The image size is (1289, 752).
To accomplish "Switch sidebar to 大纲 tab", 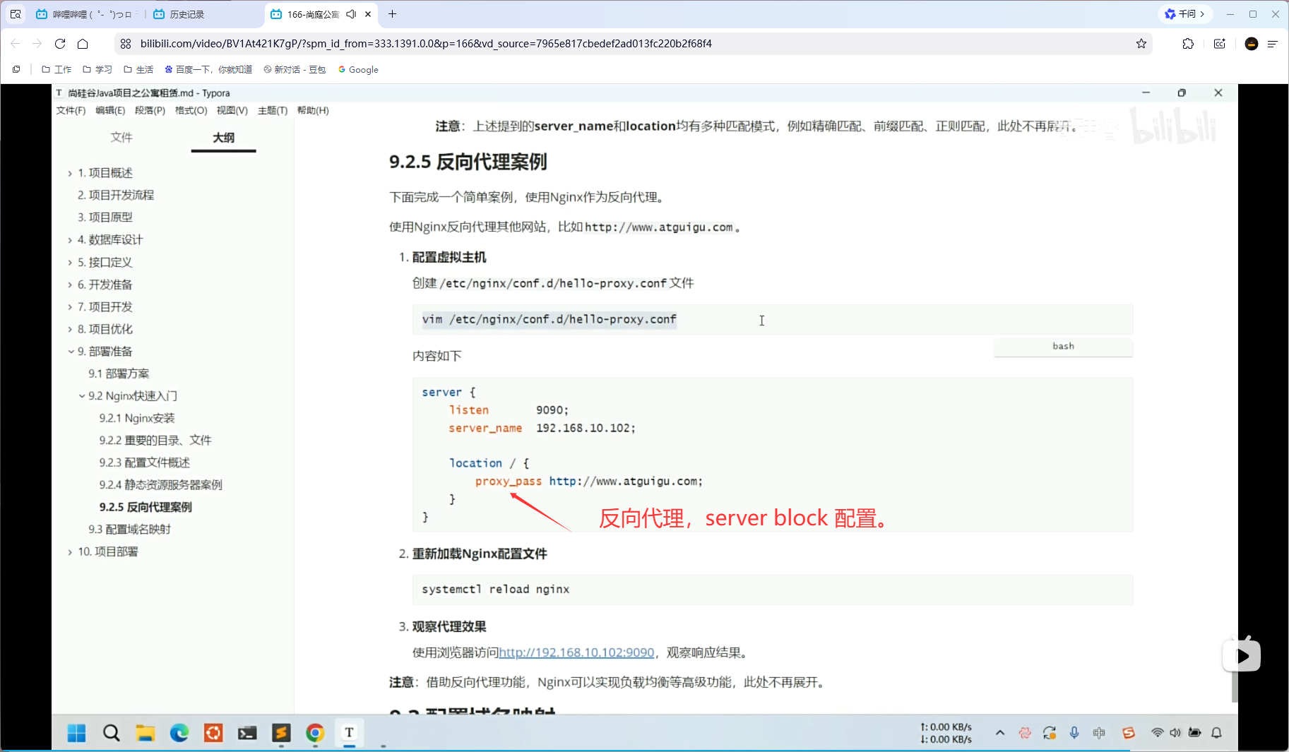I will [x=223, y=138].
